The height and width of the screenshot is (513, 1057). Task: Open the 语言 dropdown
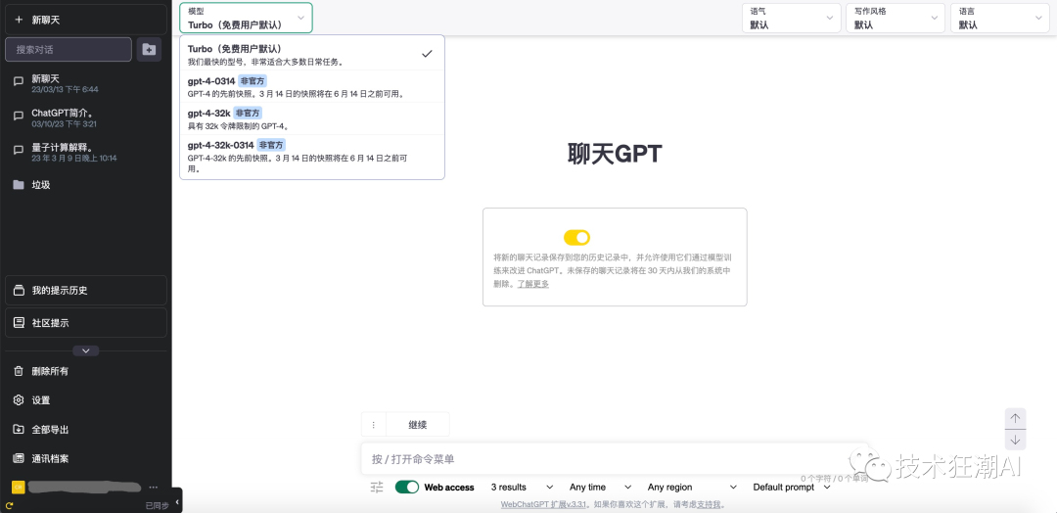point(999,19)
